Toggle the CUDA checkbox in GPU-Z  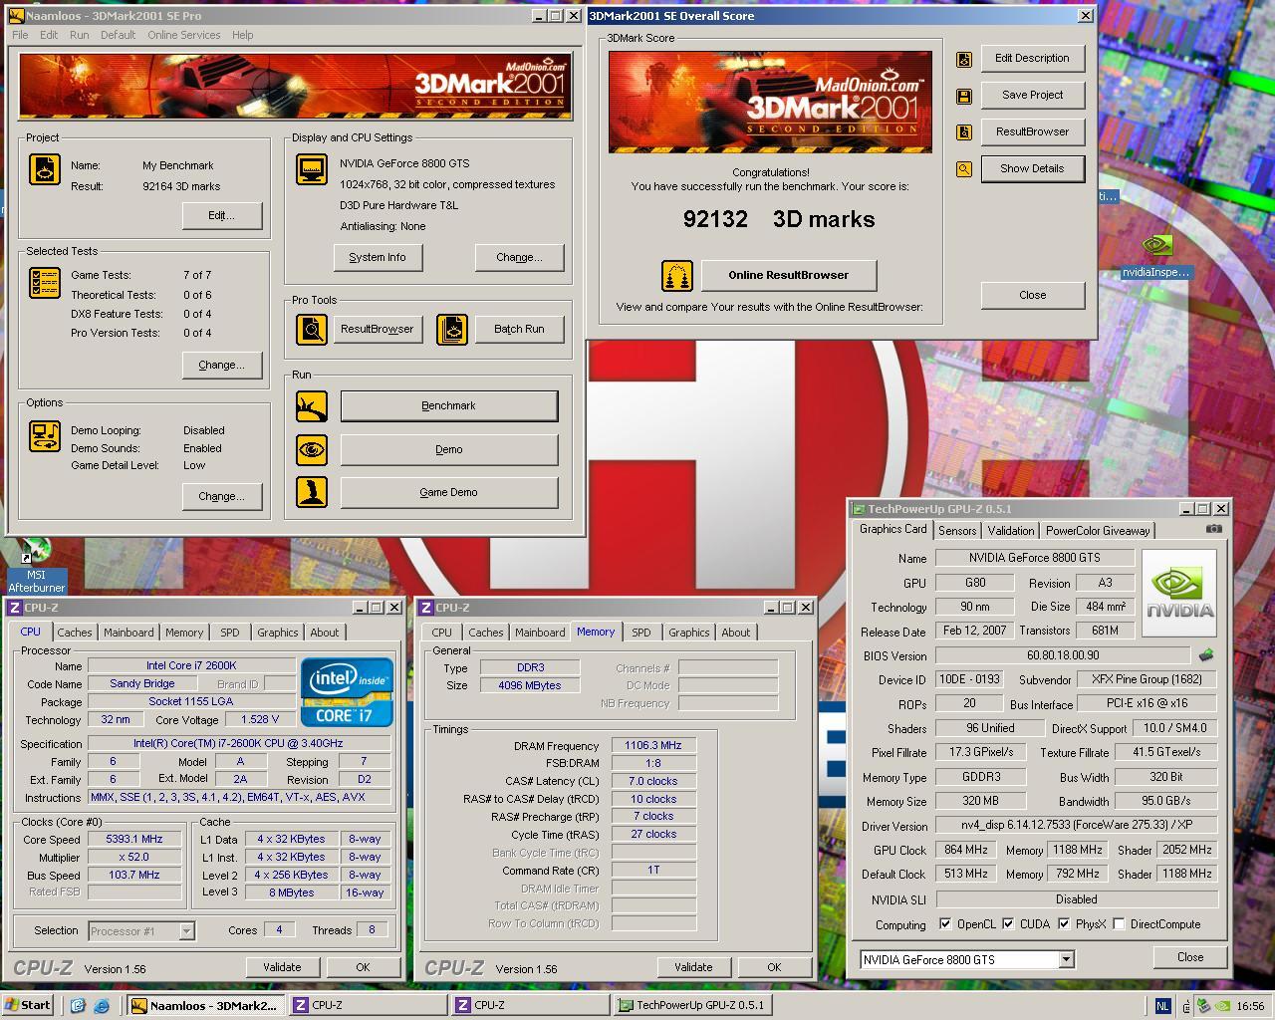pyautogui.click(x=1008, y=924)
